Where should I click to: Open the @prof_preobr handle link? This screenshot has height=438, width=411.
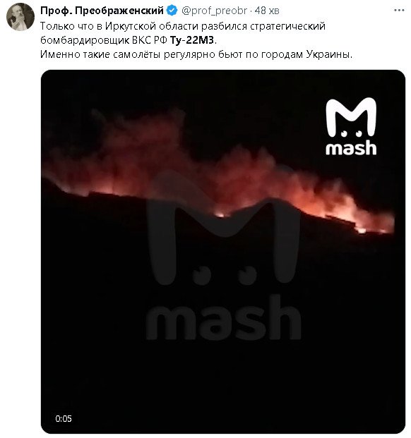215,11
